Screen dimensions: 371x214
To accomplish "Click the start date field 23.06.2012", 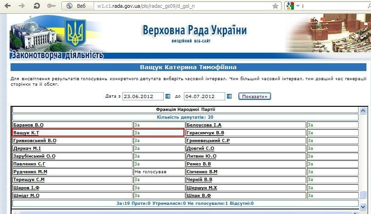I will coord(143,96).
